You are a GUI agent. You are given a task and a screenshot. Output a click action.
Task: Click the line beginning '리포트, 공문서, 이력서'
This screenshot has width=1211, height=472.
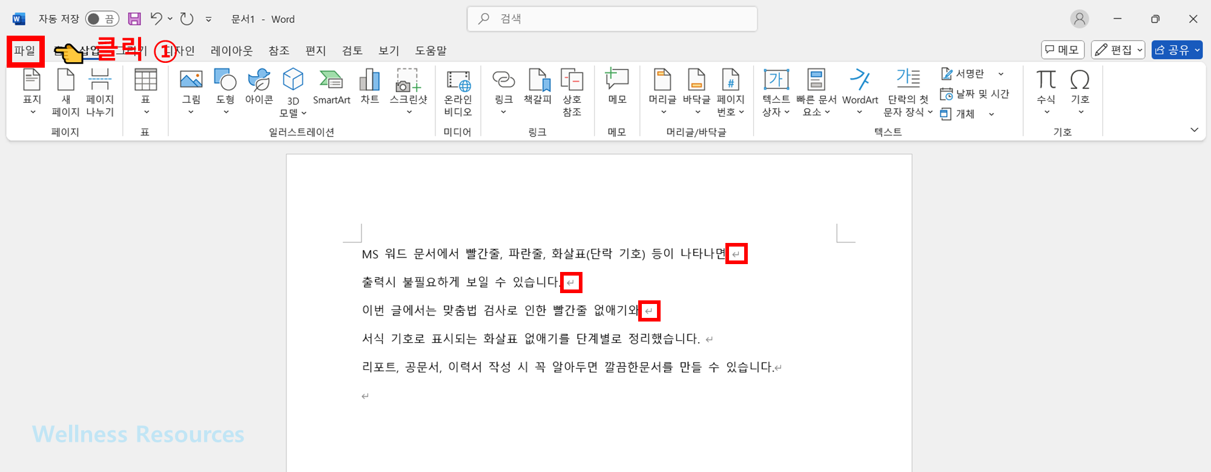(568, 367)
